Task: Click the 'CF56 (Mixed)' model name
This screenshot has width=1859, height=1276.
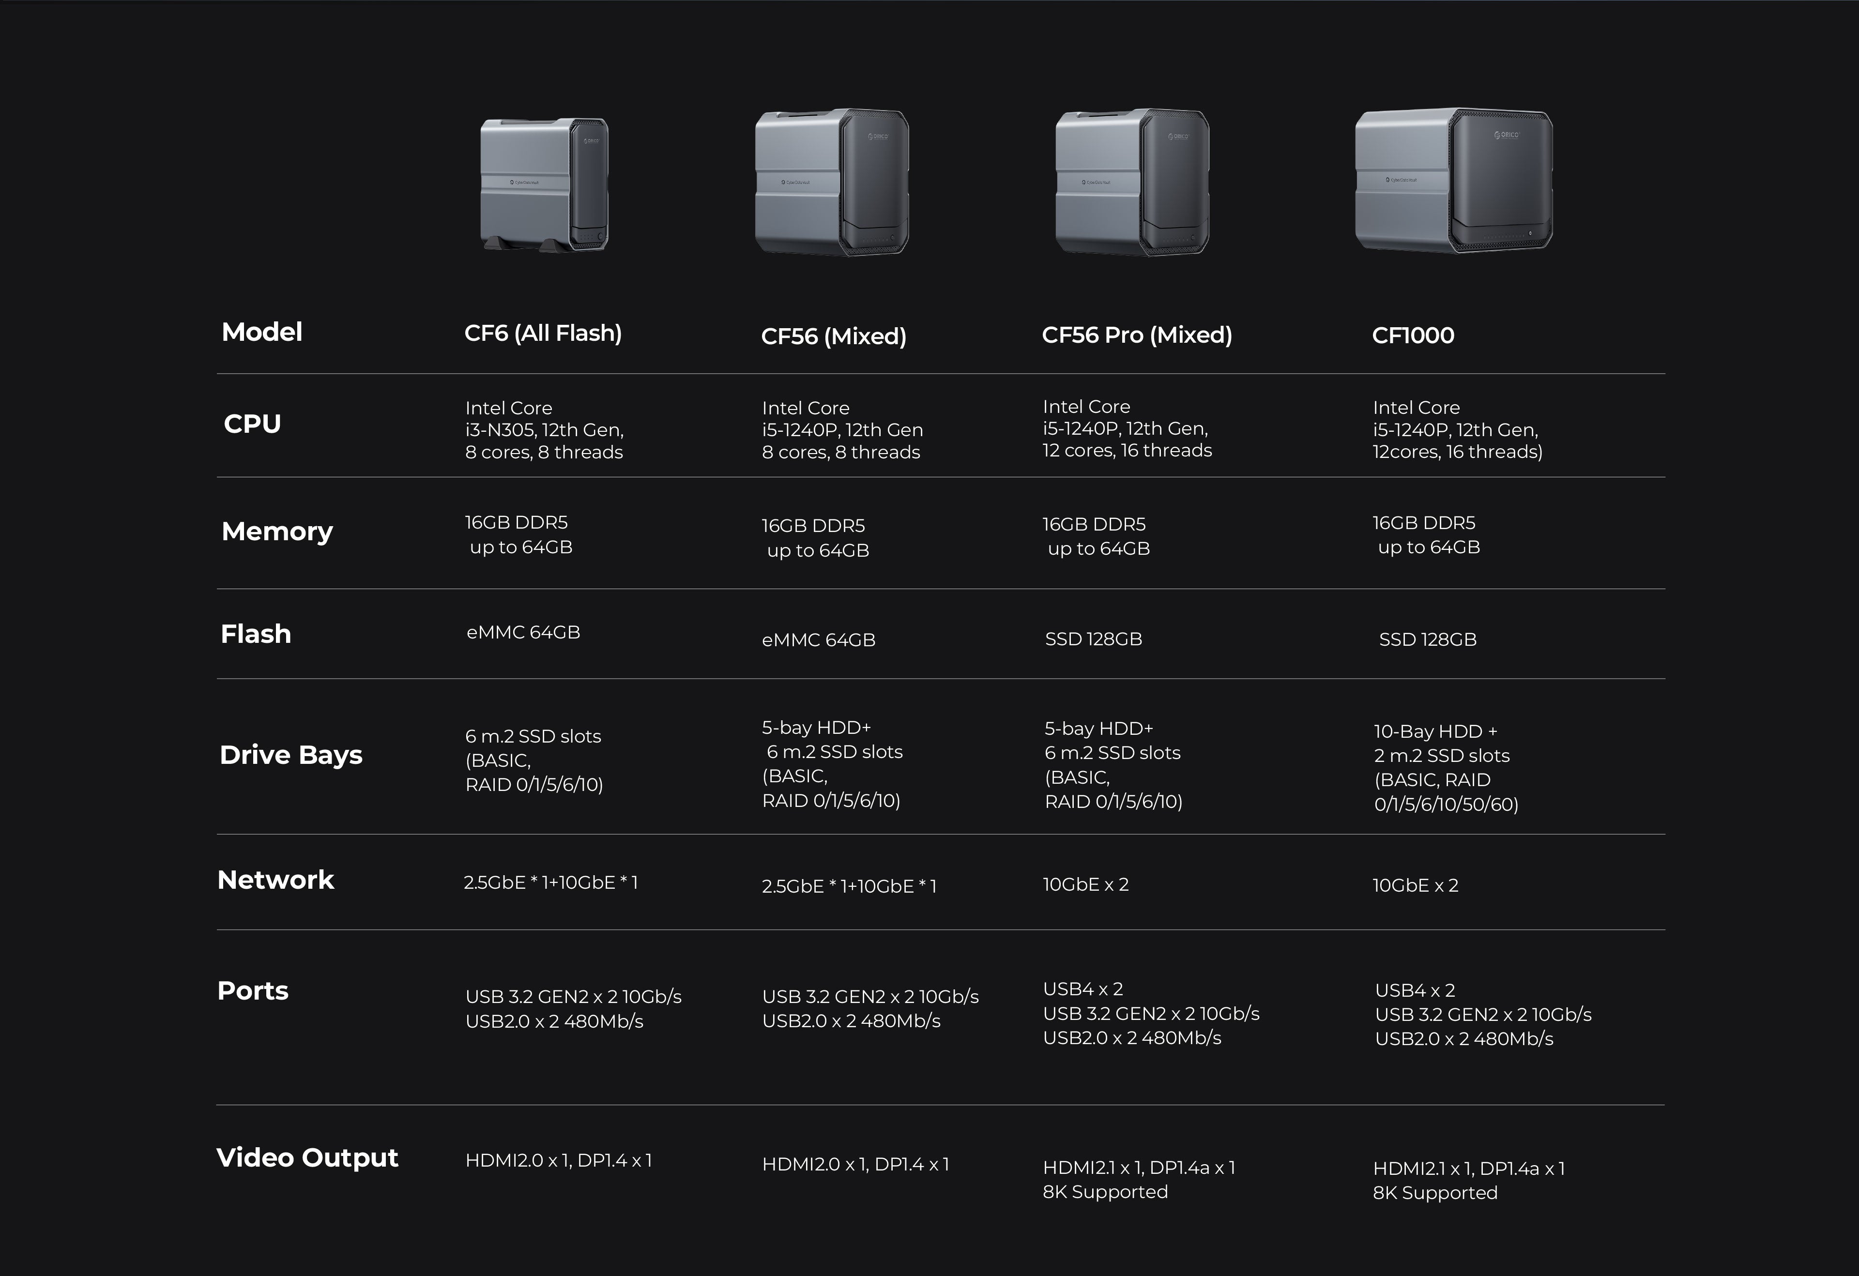Action: [834, 336]
